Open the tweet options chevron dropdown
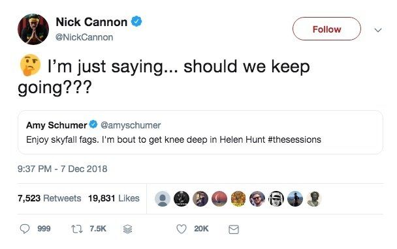The width and height of the screenshot is (397, 249). click(378, 30)
